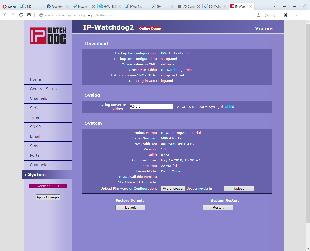Open the Portal settings page

(x=48, y=155)
